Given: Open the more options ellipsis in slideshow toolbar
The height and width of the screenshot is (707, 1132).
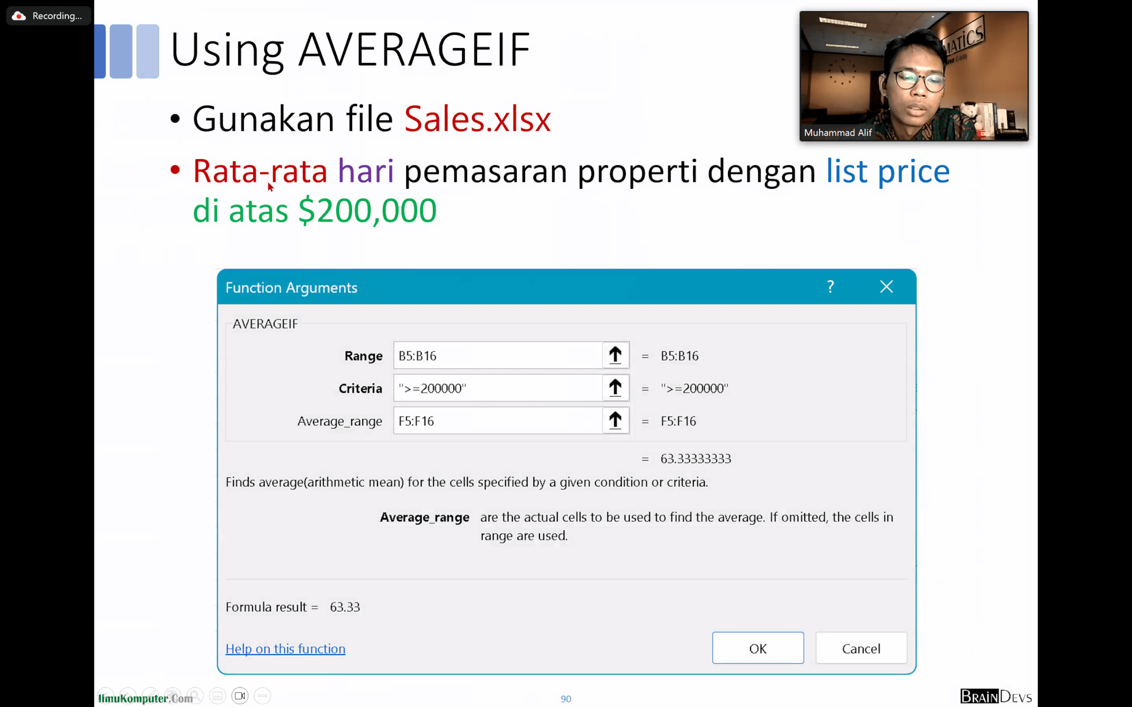Looking at the screenshot, I should click(263, 695).
